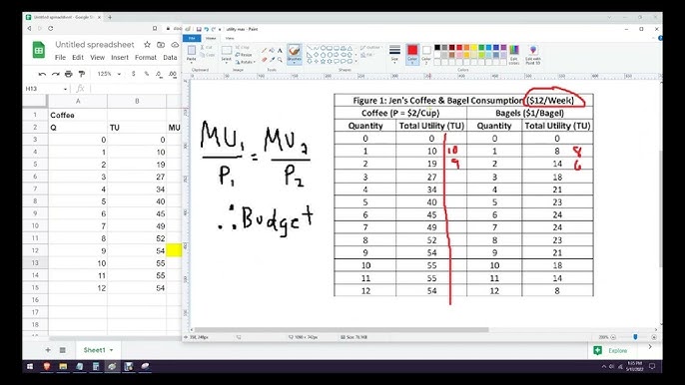Open the Sheets Format menu
Viewport: 685px width, 385px height.
[146, 58]
